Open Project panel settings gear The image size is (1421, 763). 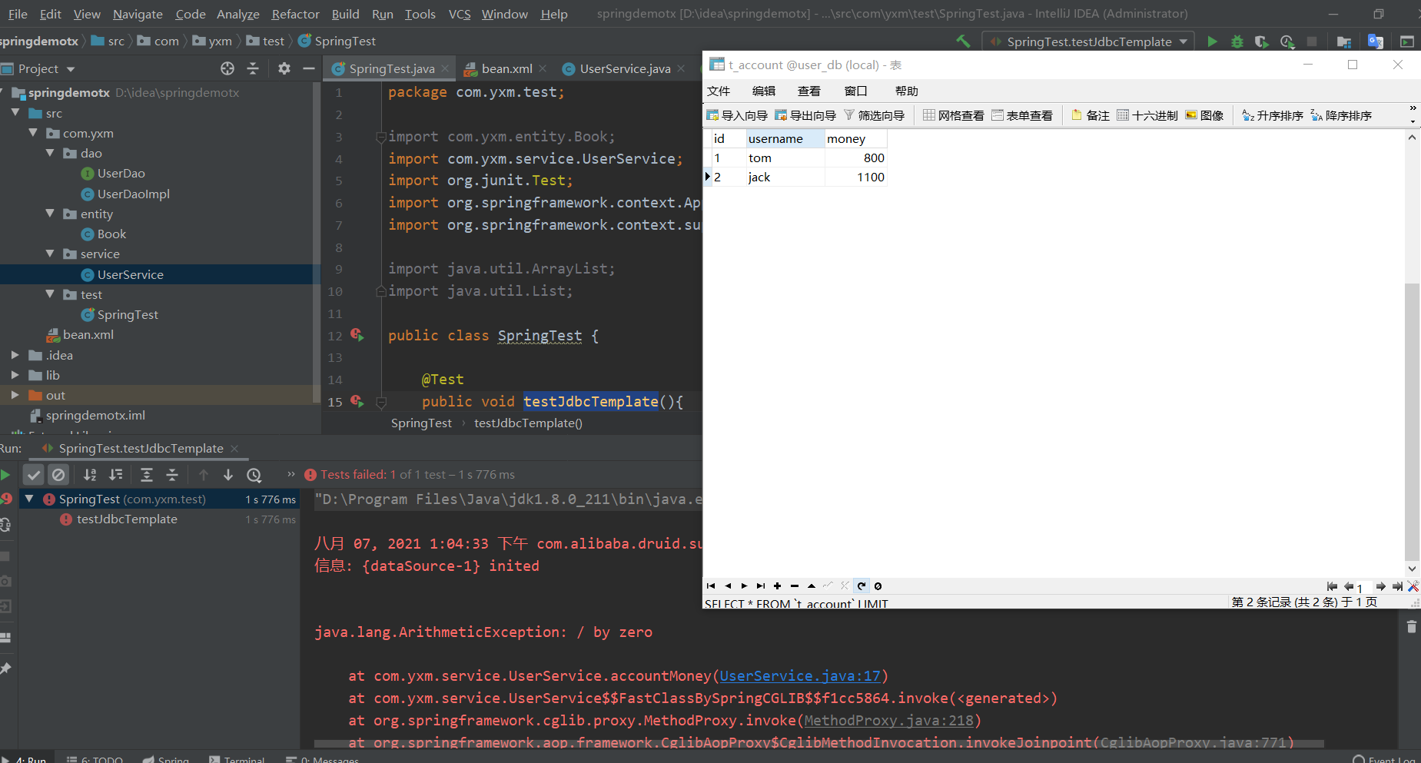[284, 68]
